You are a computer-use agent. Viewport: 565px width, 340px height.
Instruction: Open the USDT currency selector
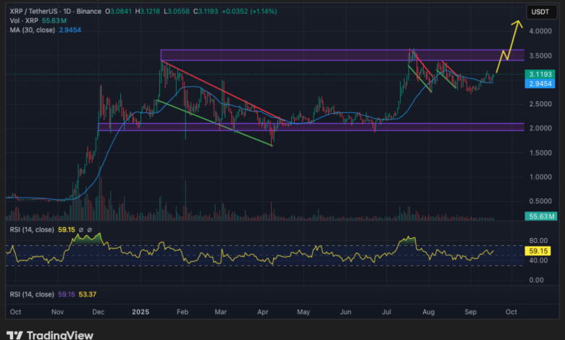[x=539, y=12]
